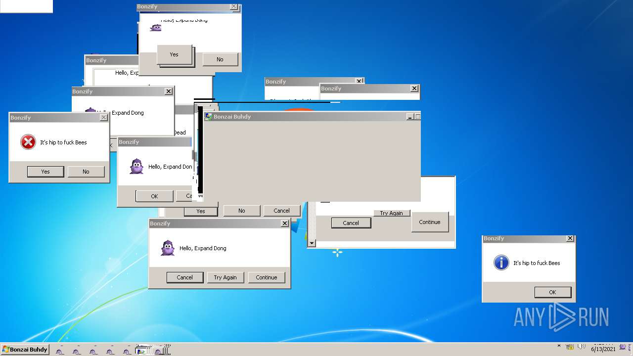
Task: Click the empty gray Bonzai Buhdy window body
Action: tap(312, 161)
